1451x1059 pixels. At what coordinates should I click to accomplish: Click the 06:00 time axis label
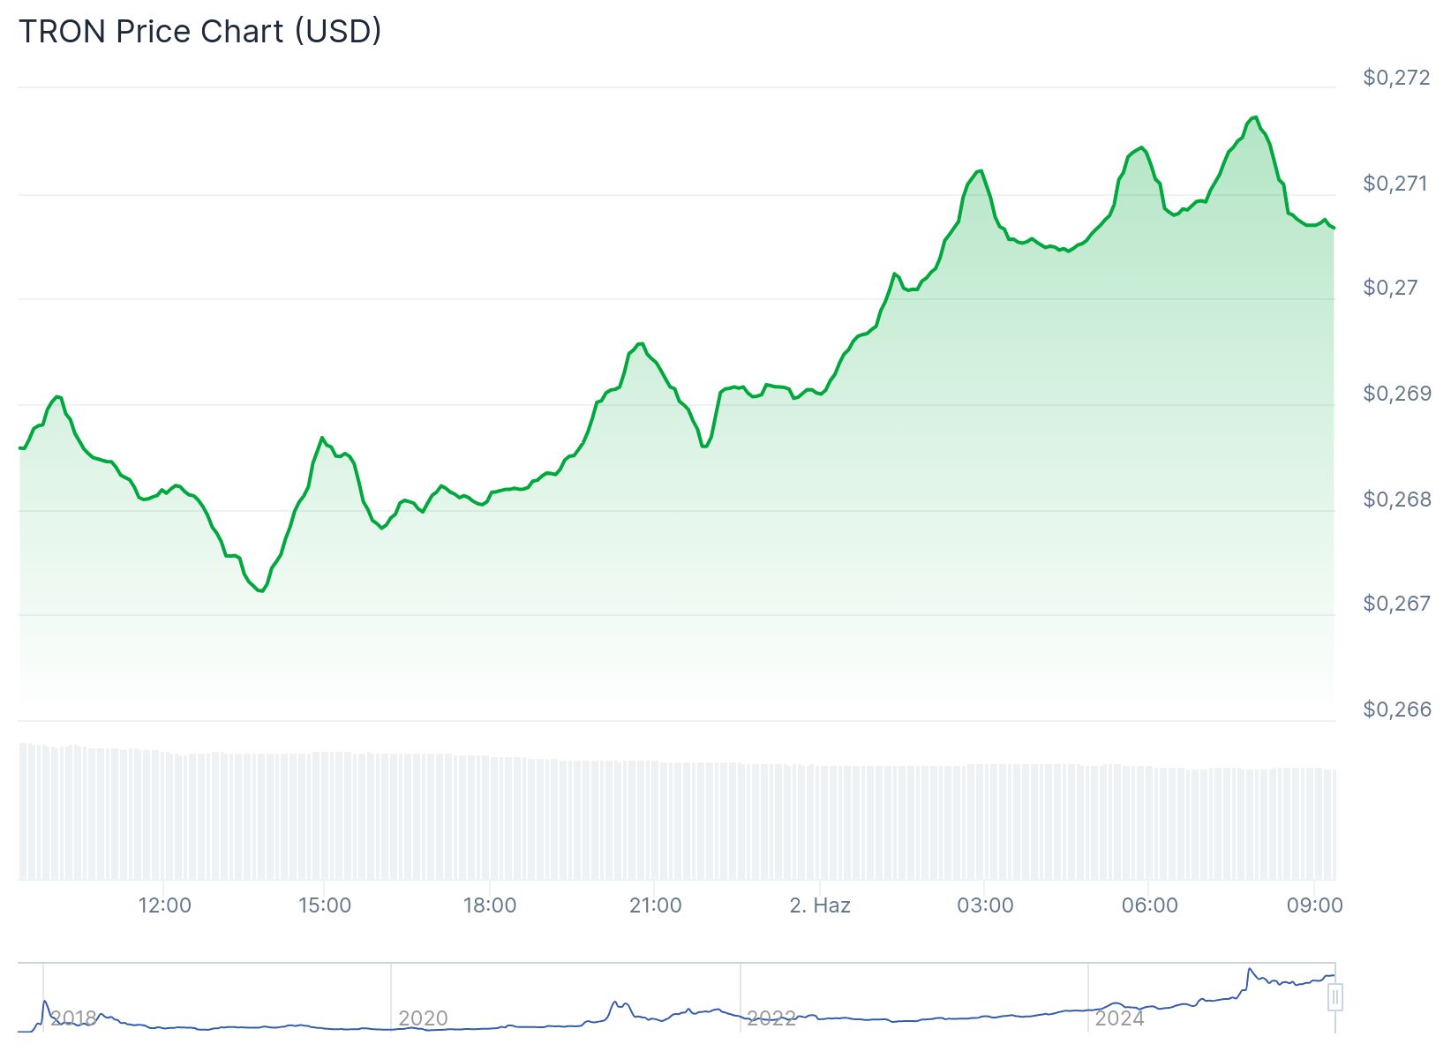[1149, 905]
